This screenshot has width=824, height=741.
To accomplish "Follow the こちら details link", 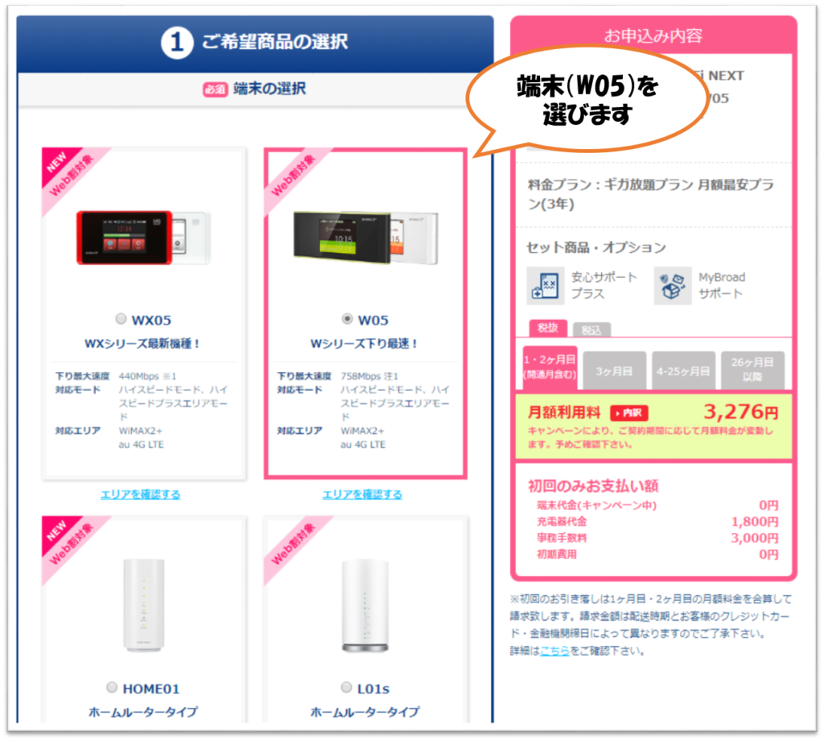I will tap(555, 651).
